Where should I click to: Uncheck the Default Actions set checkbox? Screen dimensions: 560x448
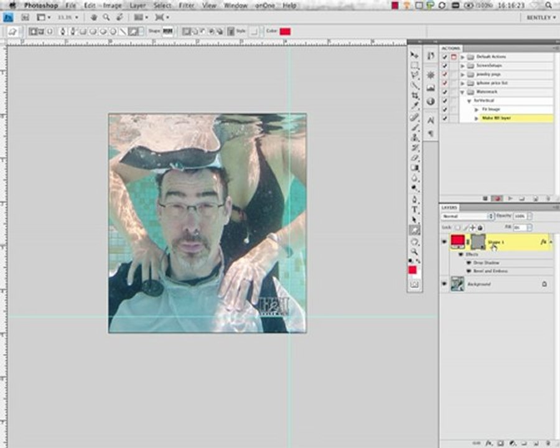click(x=445, y=57)
